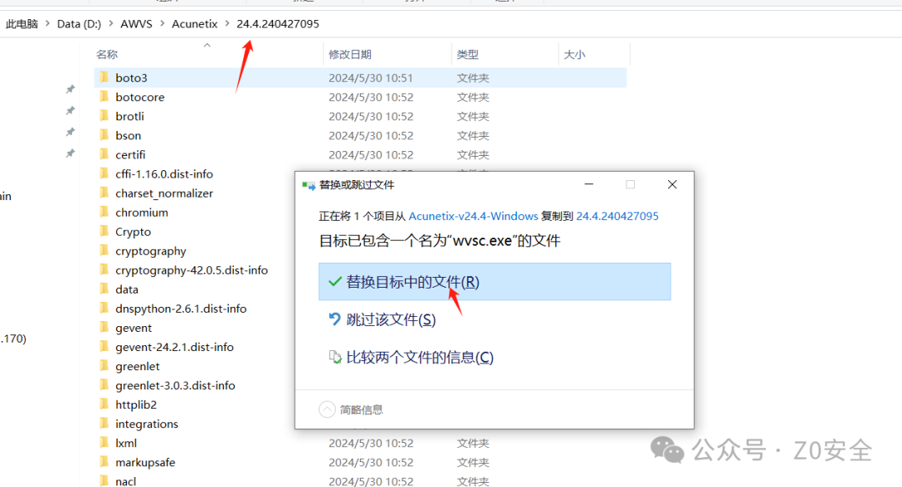
Task: Expand breadcrumb chevron after 此电脑
Action: click(47, 23)
